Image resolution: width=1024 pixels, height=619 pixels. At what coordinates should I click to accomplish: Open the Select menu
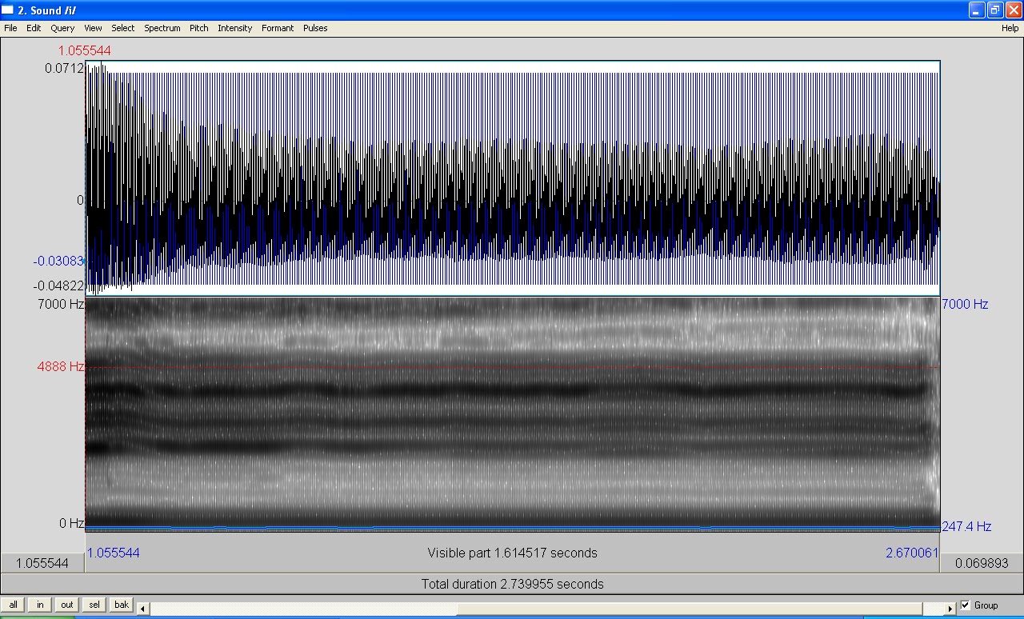pos(123,28)
